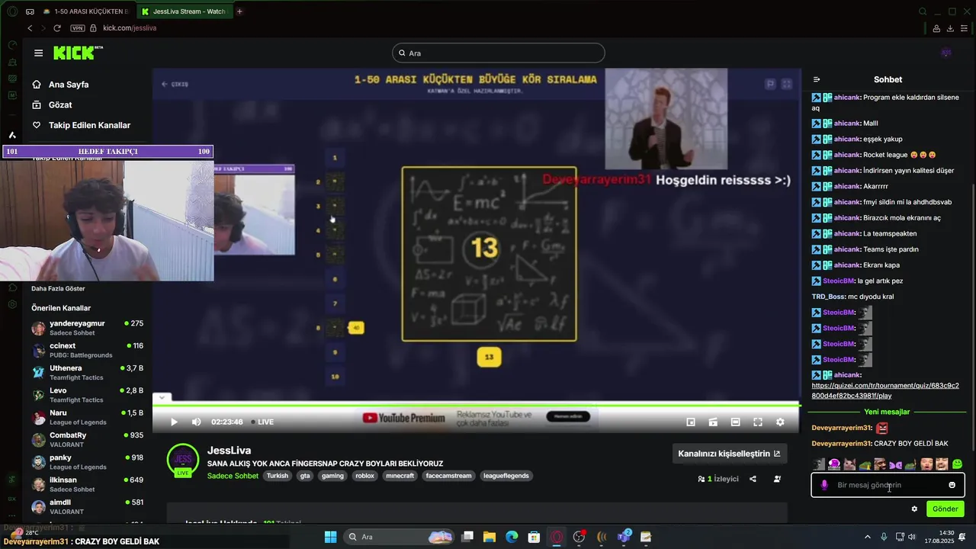Jump to LIVE in the player
Screen dimensions: 976x549
tap(262, 422)
